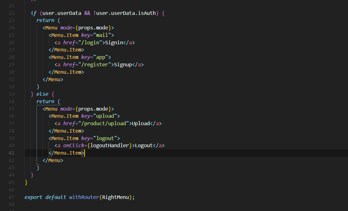Click the 'Logout' link text on line 40

[x=144, y=146]
